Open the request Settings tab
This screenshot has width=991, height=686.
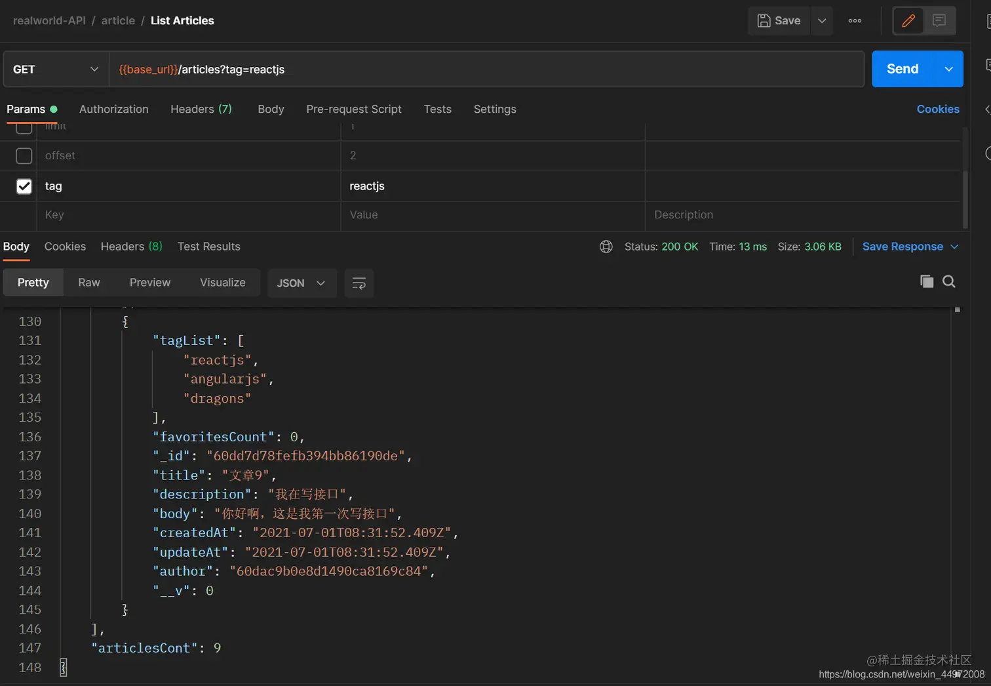tap(495, 109)
